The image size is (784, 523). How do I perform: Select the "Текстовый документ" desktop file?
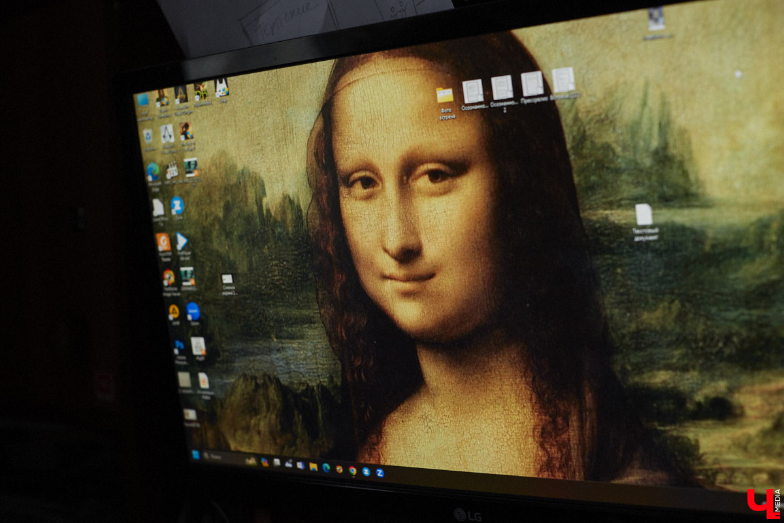644,215
